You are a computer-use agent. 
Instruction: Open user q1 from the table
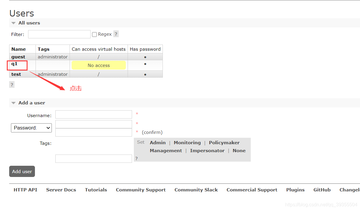coord(15,64)
